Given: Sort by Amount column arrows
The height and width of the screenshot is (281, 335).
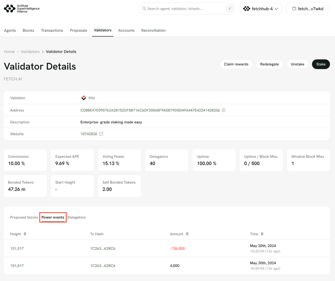Looking at the screenshot, I should (x=187, y=234).
